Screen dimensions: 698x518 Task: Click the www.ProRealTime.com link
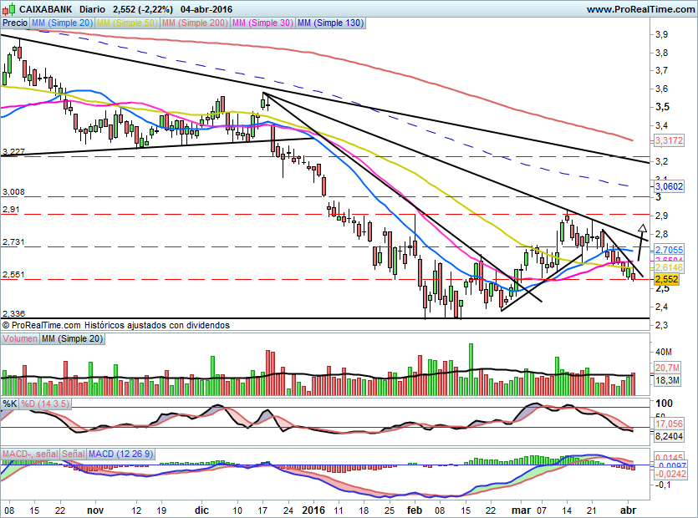pyautogui.click(x=640, y=9)
